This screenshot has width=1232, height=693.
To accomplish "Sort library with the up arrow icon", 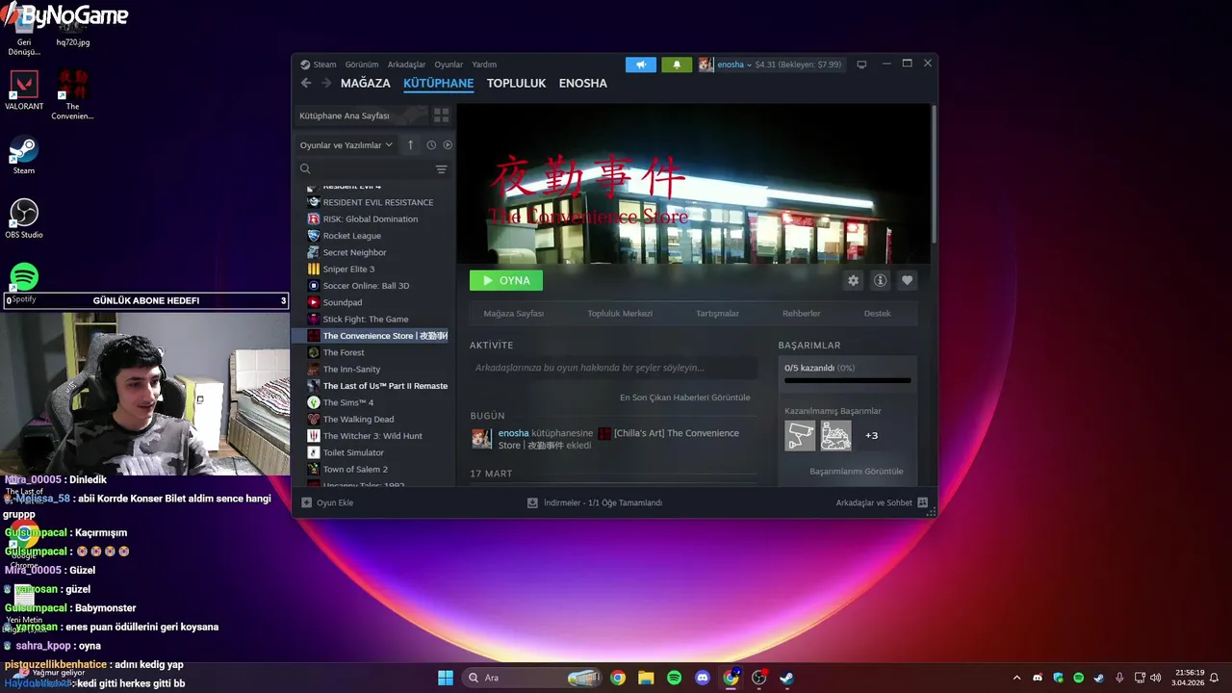I will (x=410, y=145).
